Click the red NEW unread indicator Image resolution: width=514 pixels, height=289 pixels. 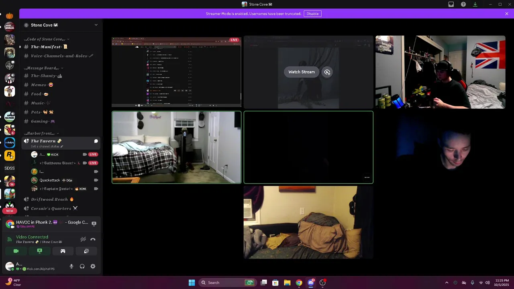(x=10, y=211)
